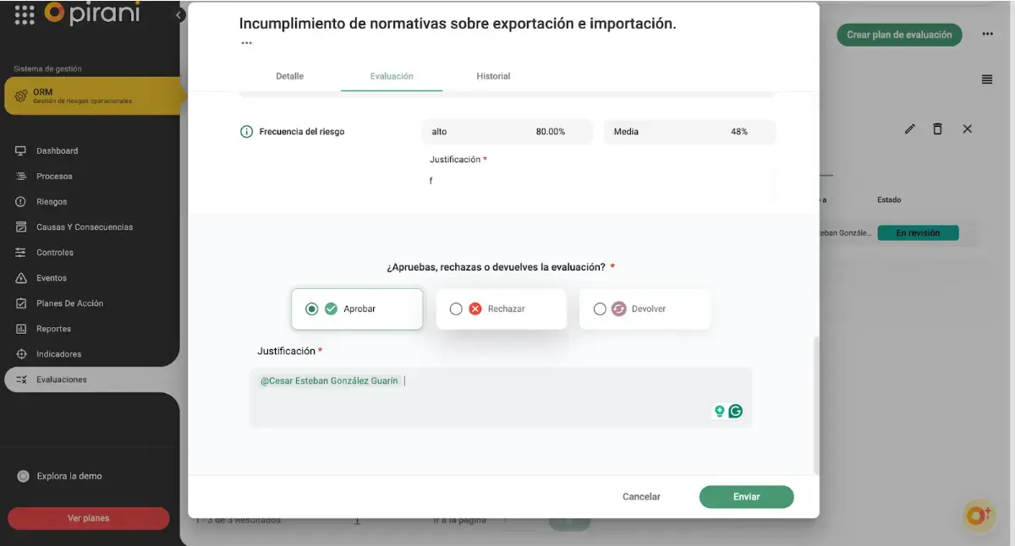This screenshot has width=1015, height=546.
Task: Switch to the Historial tab
Action: pyautogui.click(x=493, y=76)
